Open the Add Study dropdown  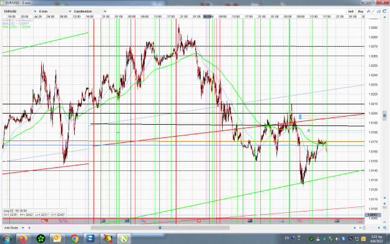click(x=14, y=228)
